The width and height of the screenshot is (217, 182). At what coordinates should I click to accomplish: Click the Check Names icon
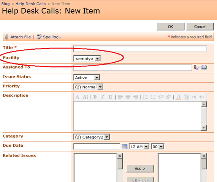[x=196, y=67]
